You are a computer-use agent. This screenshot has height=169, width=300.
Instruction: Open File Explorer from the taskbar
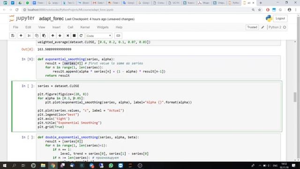[43, 165]
